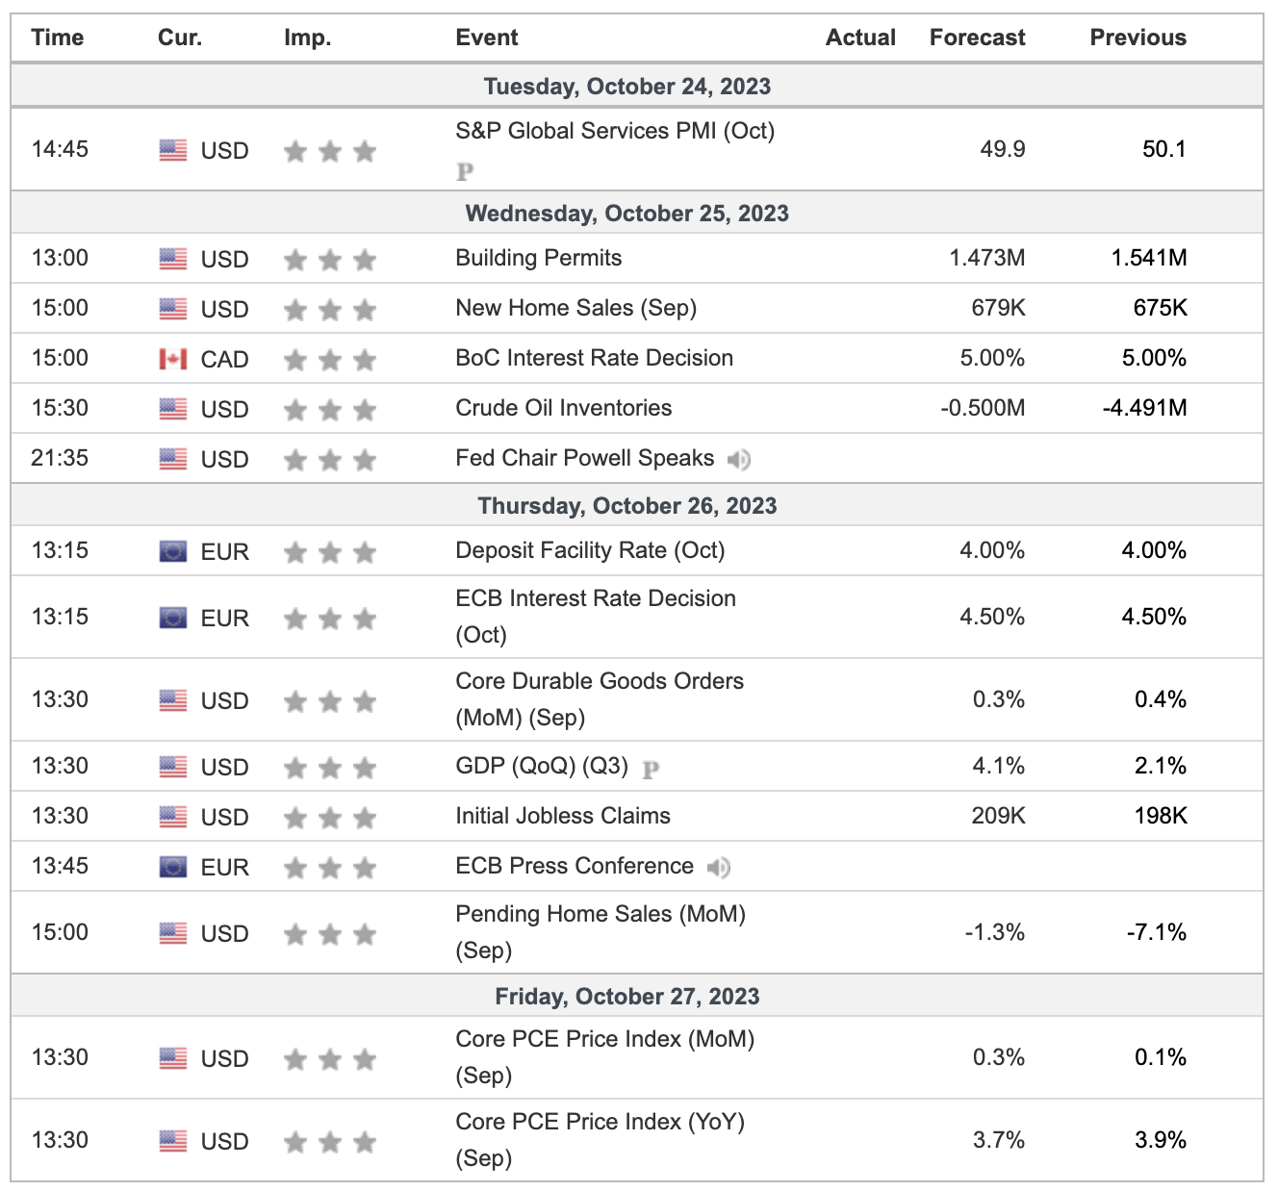Viewport: 1278px width, 1191px height.
Task: Click the -4.491M previous crude inventories value
Action: [x=1144, y=408]
